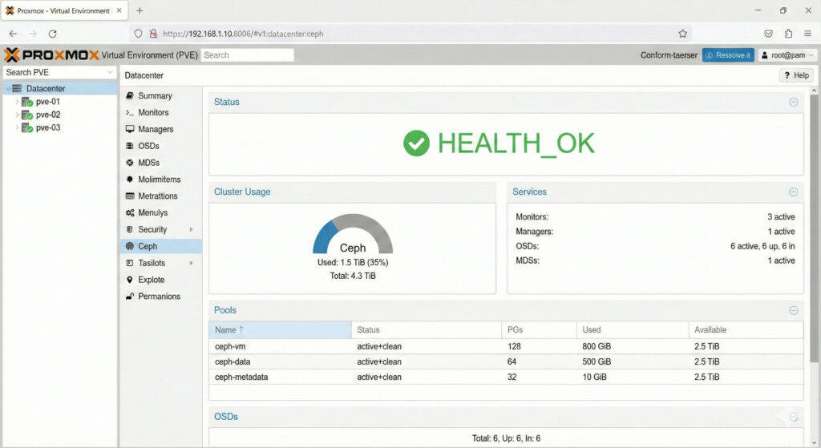
Task: Click the vertical scrollbar
Action: coord(814,228)
